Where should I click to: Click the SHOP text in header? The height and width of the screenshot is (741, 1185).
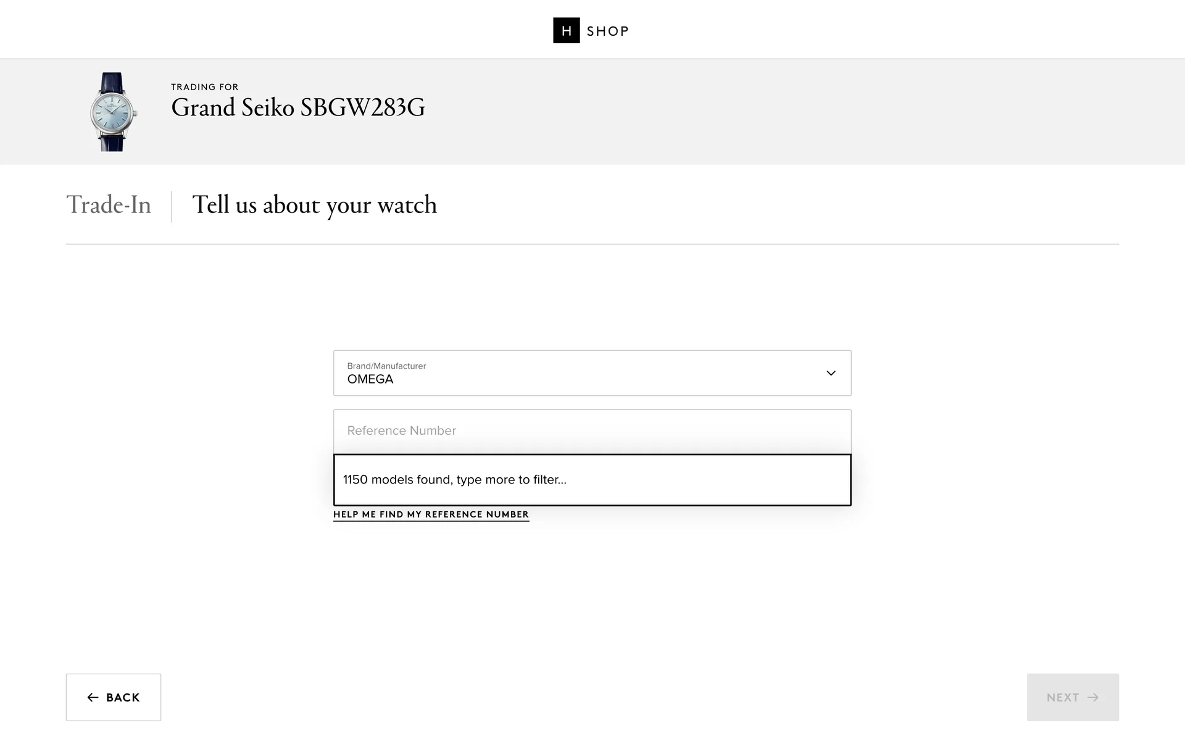(x=607, y=31)
